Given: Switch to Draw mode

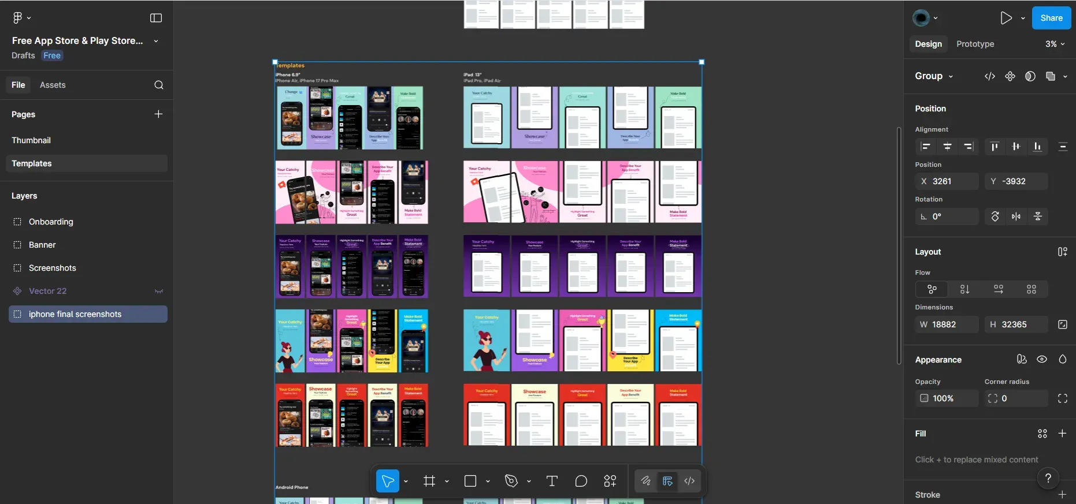Looking at the screenshot, I should pyautogui.click(x=646, y=481).
